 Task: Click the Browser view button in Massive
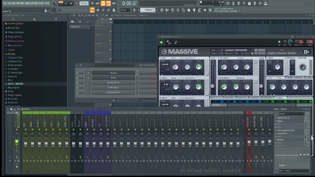coord(291,53)
